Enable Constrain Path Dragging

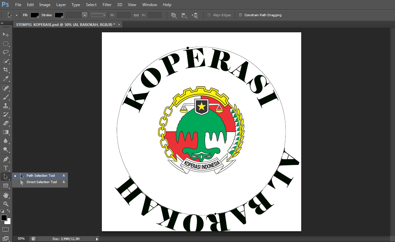pyautogui.click(x=241, y=15)
